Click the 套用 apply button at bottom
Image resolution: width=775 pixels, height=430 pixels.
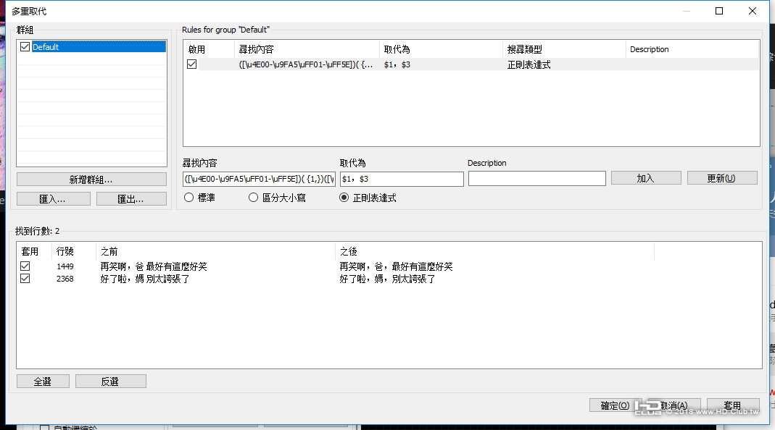pyautogui.click(x=733, y=405)
